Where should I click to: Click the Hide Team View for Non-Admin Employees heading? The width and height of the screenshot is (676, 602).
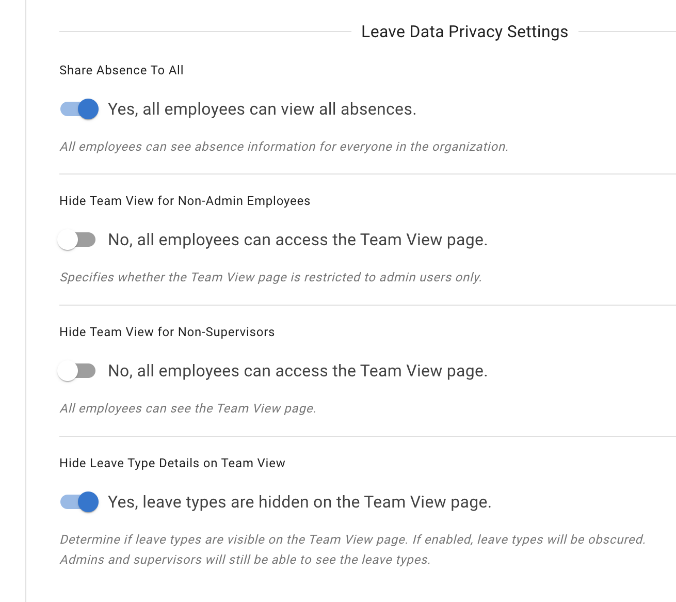coord(185,201)
